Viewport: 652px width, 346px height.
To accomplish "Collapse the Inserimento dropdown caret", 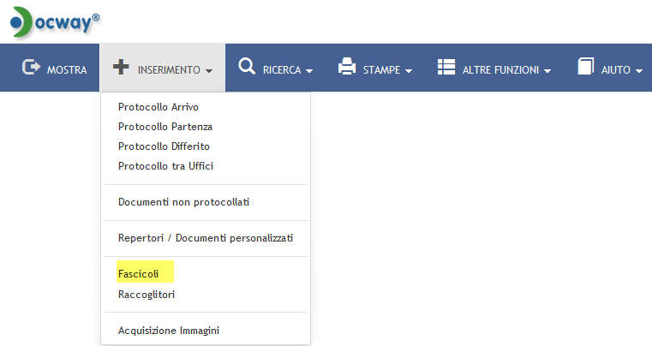I will pos(209,70).
